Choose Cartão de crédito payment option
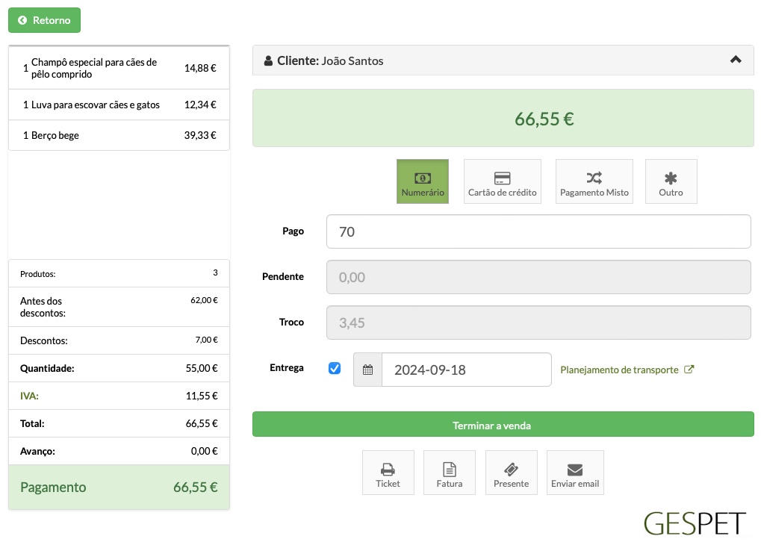This screenshot has width=761, height=545. (503, 181)
